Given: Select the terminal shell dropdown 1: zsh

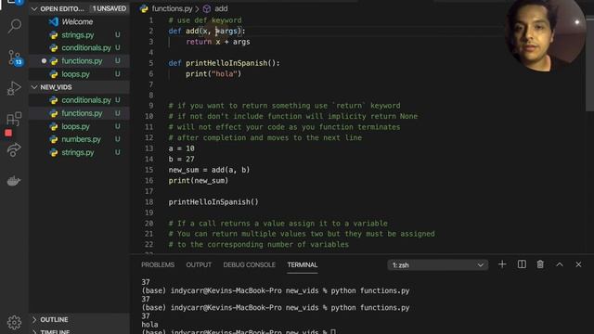Looking at the screenshot, I should (437, 265).
